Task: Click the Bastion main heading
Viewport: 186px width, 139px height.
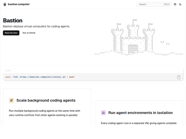Action: coord(13,21)
